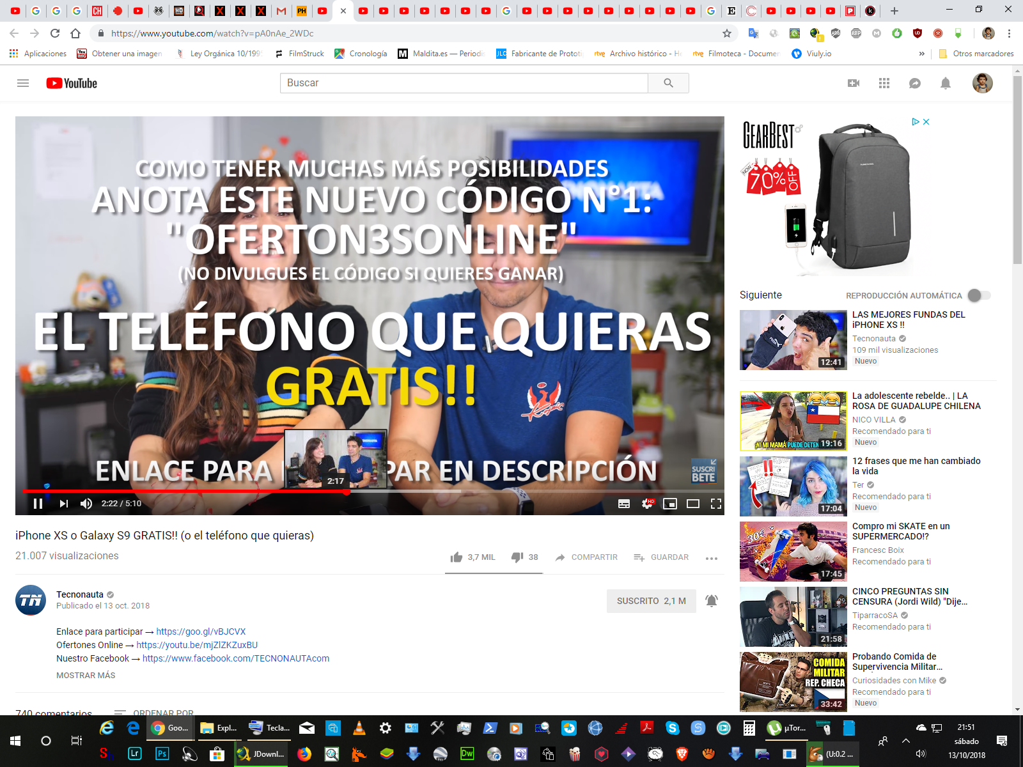Open the more actions three-dot menu
Screen dimensions: 1023x767
coord(712,558)
